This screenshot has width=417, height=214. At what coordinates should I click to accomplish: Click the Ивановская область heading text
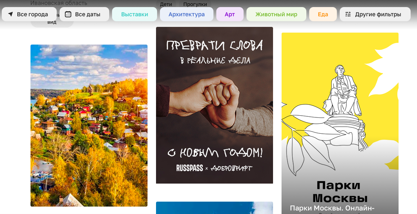tap(59, 3)
